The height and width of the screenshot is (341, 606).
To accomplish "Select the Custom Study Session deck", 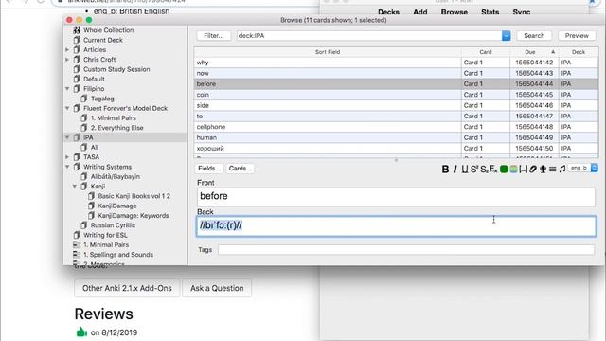I will [116, 69].
